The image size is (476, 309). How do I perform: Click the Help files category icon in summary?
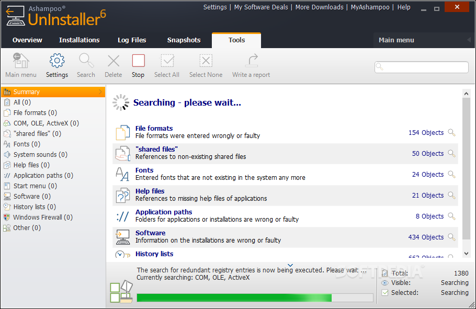click(122, 196)
